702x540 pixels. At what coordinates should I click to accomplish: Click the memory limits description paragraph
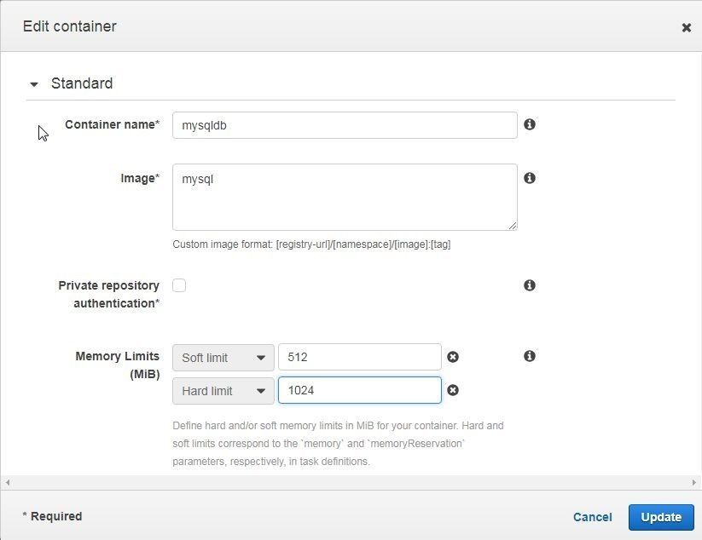(x=338, y=444)
